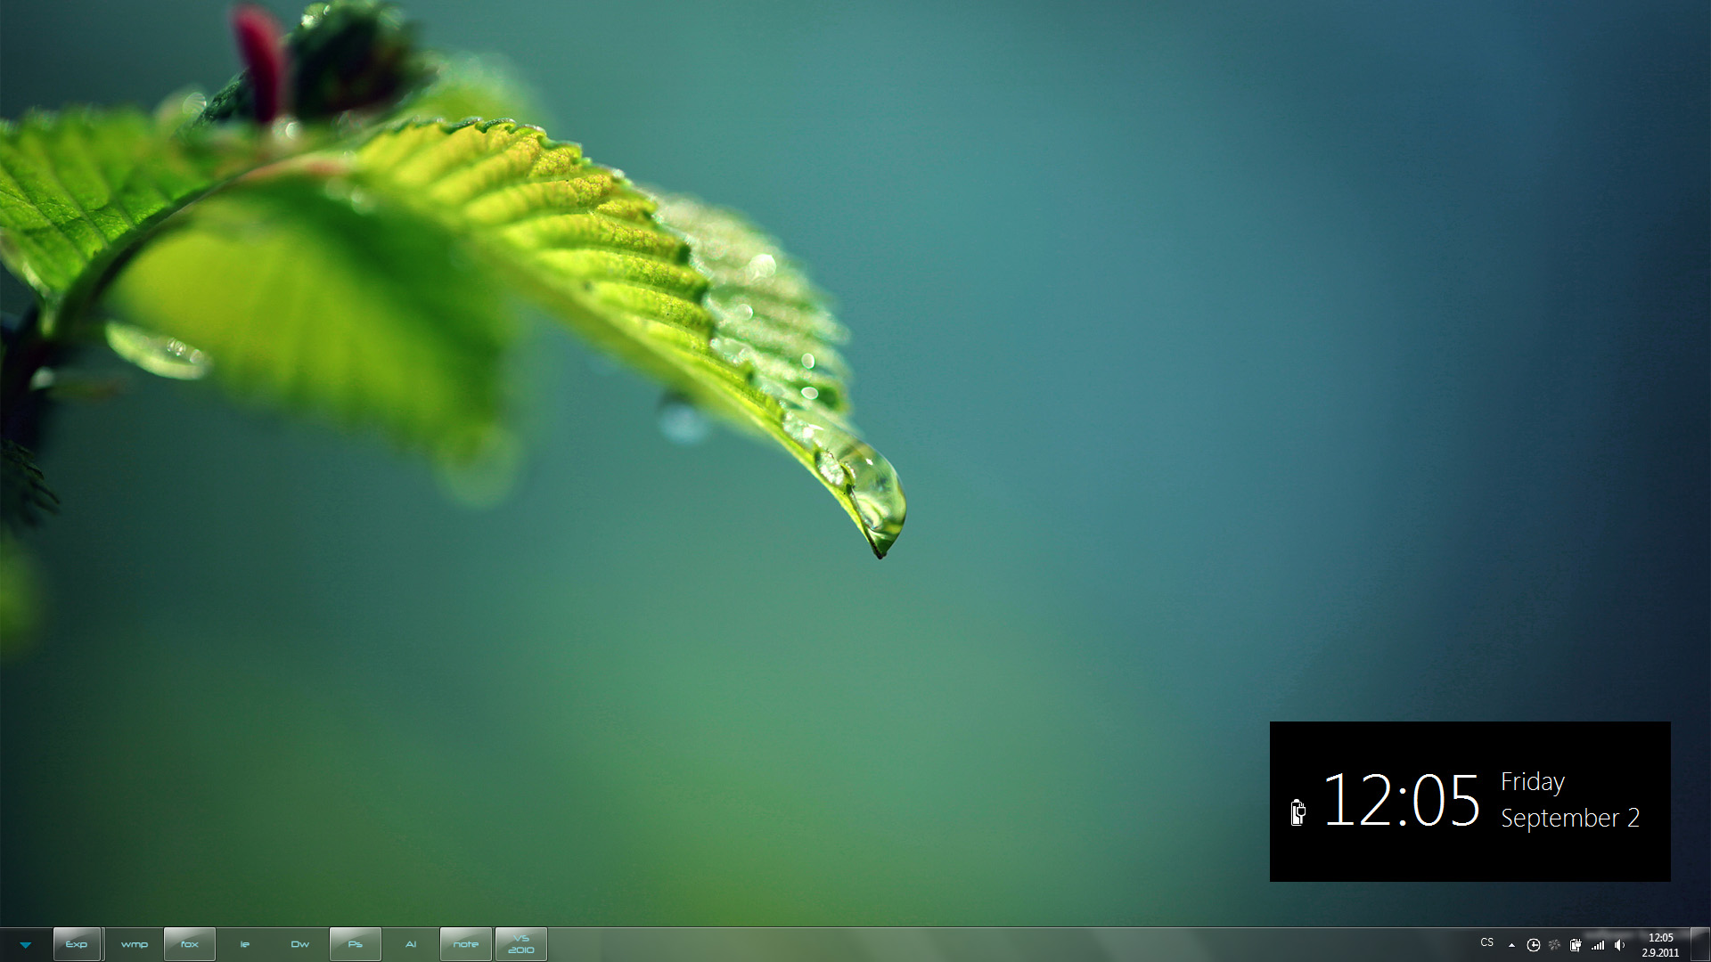Open the dock menu via the blue arrow
This screenshot has width=1711, height=962.
(x=27, y=944)
